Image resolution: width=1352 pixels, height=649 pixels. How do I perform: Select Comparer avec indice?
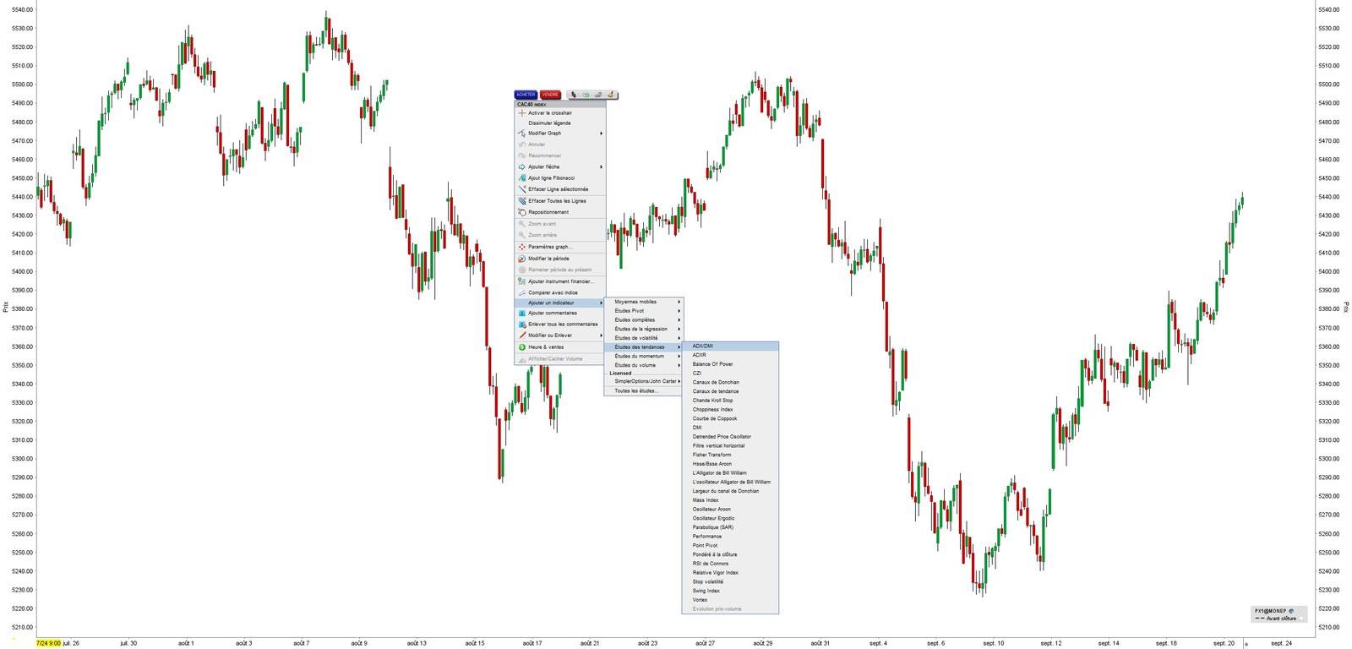pyautogui.click(x=560, y=292)
